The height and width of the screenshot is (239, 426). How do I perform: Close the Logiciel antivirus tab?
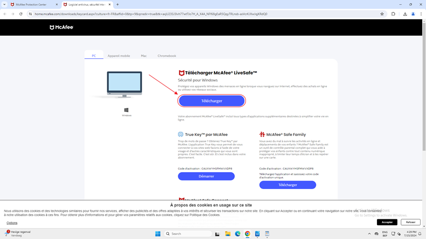tap(110, 4)
